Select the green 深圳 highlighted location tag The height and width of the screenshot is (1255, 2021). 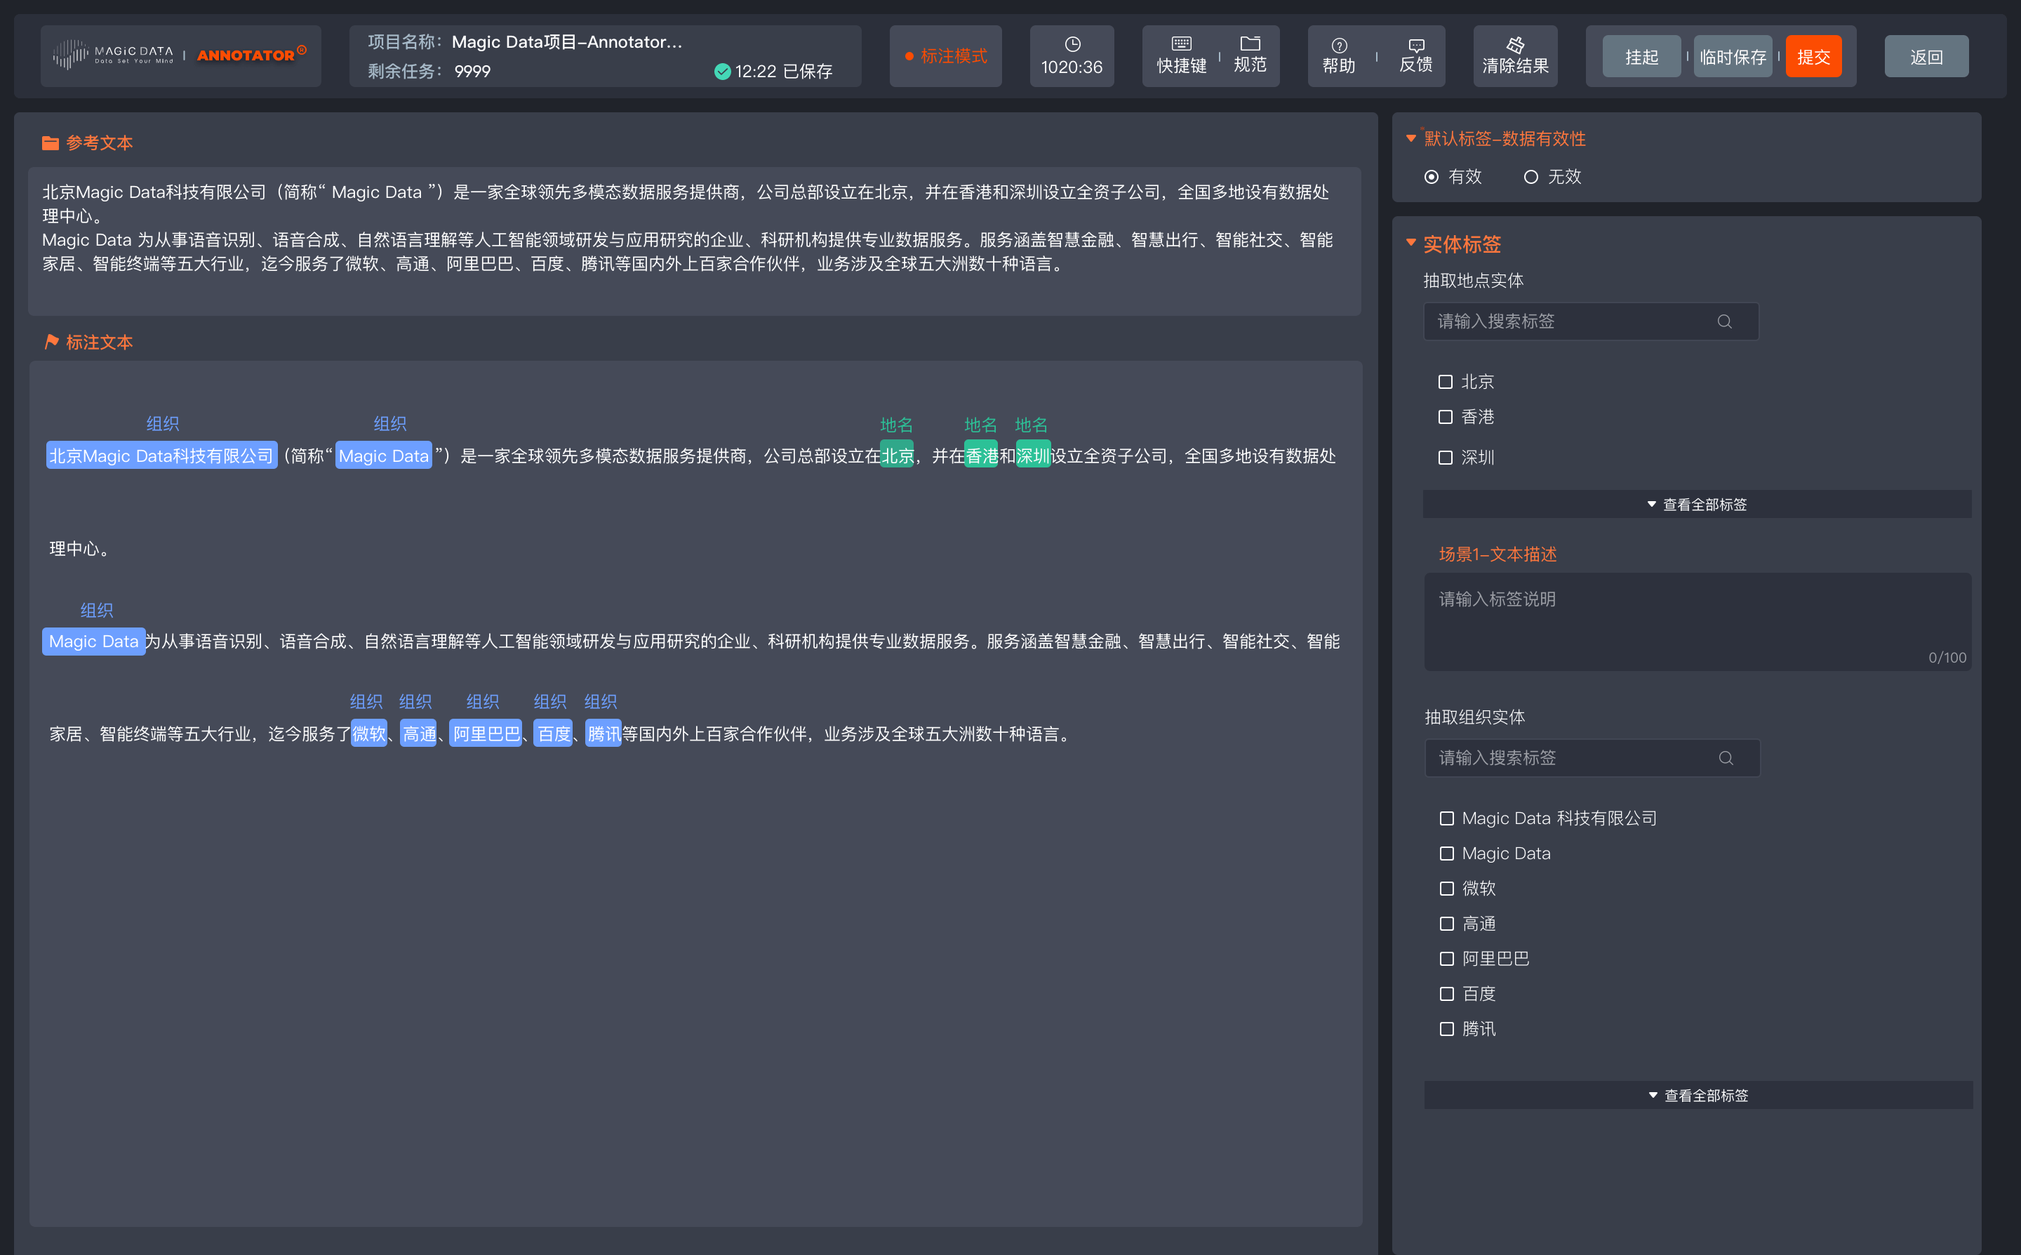(x=1032, y=456)
